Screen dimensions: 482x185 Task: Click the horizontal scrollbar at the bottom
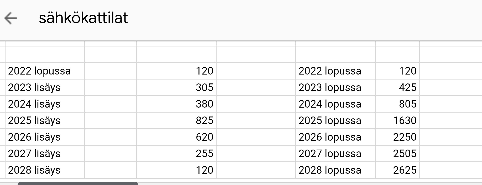78,183
